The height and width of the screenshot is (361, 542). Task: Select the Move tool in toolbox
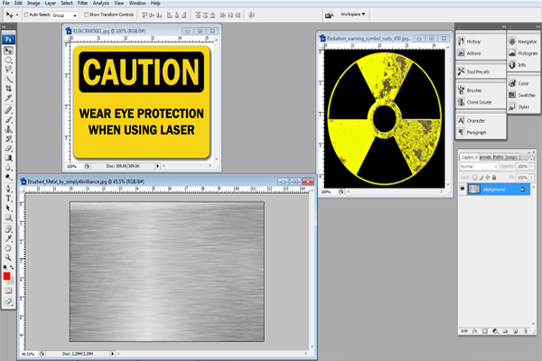[x=8, y=51]
